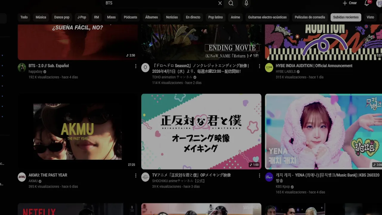Open the SHOCHIKU anime channel avatar
This screenshot has width=382, height=215.
[145, 177]
